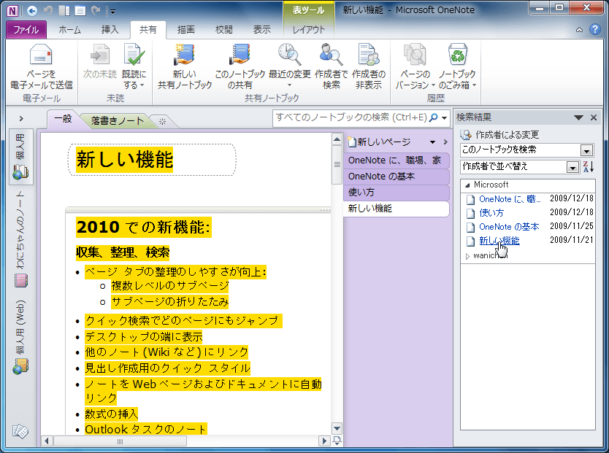Switch to the レイアウト table tools tab

pos(308,30)
